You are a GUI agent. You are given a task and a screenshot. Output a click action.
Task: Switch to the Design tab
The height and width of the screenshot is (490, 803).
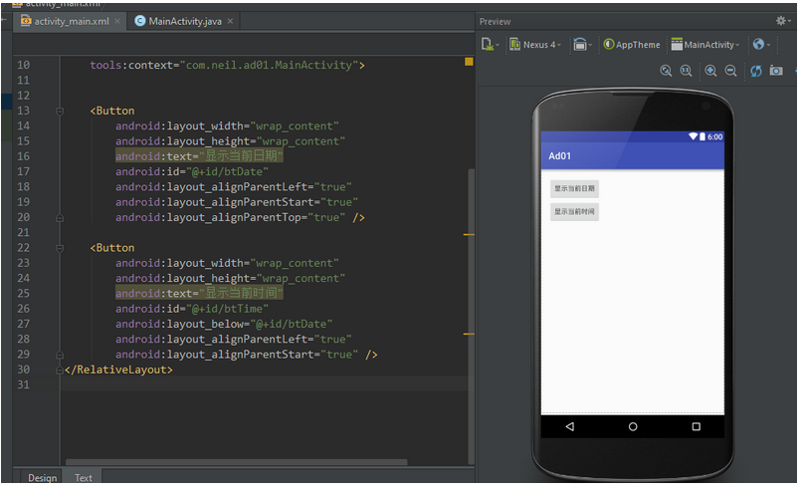42,478
